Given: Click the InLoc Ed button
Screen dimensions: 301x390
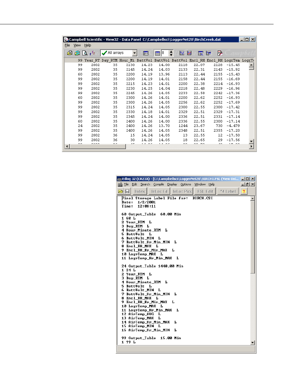Looking at the screenshot, I should 159,191.
